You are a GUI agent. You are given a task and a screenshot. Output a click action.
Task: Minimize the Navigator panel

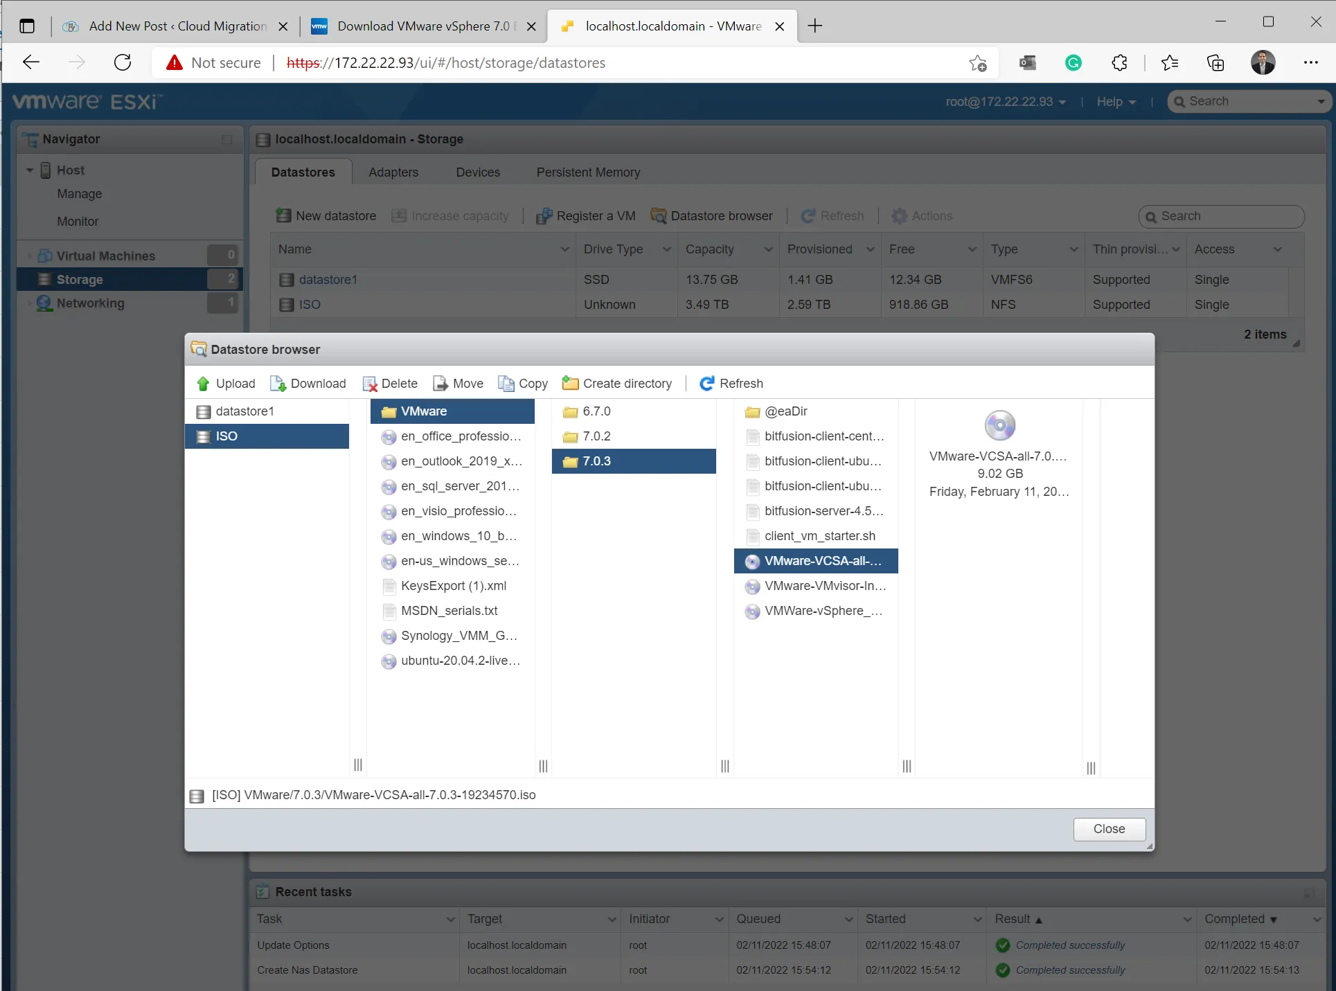(226, 139)
